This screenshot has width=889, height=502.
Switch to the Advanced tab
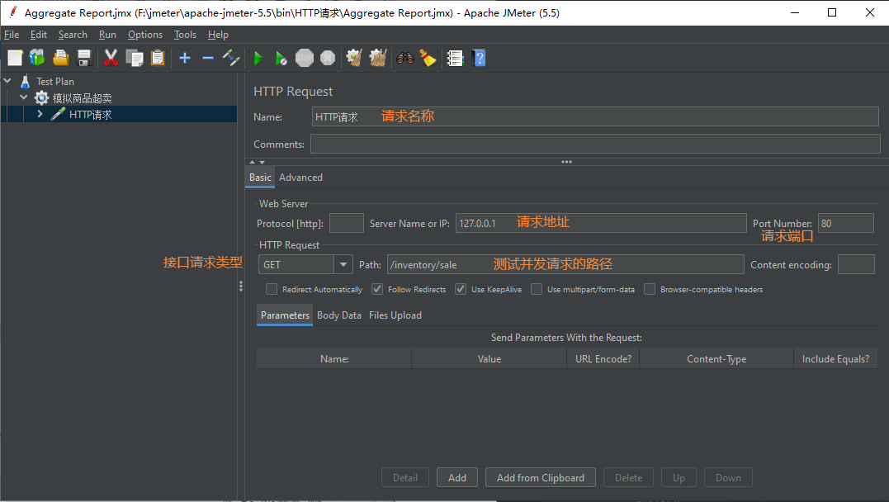(300, 177)
